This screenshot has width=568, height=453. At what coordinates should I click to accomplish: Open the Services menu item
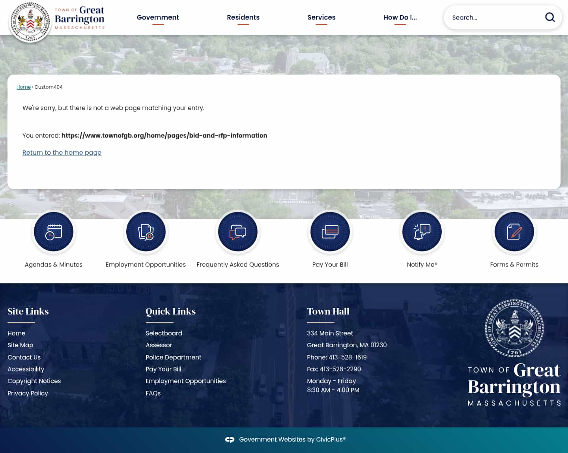point(321,17)
